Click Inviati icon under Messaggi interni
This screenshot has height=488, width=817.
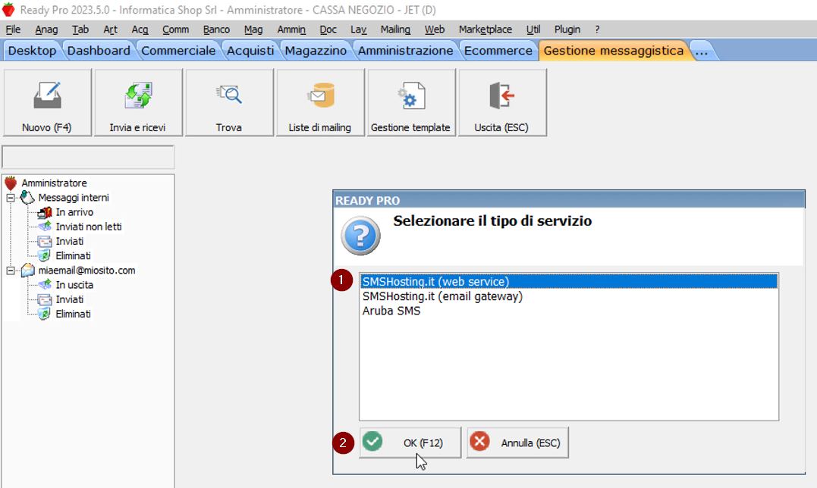pos(45,242)
